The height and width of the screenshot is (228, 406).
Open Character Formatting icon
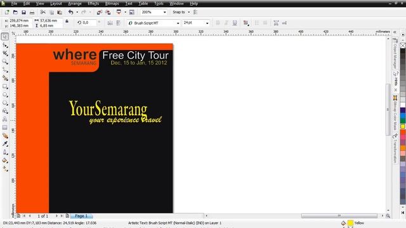(x=276, y=23)
